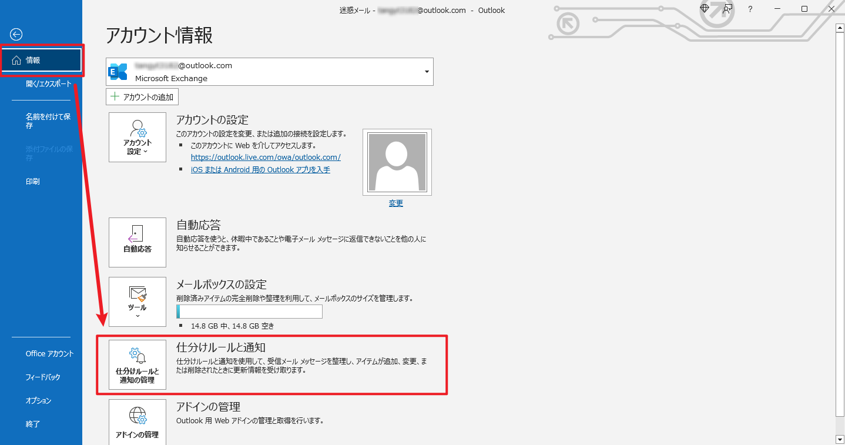
Task: Open 仕分けルールと通知の管理
Action: point(138,364)
